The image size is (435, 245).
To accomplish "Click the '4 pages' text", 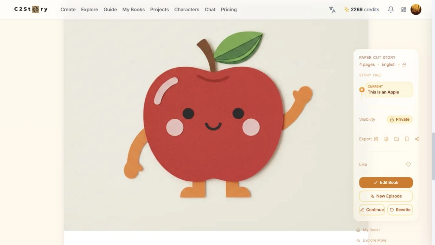I will 367,64.
